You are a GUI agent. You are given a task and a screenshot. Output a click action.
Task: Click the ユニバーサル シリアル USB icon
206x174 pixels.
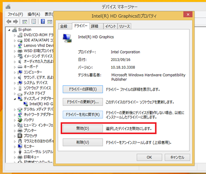click(20, 152)
